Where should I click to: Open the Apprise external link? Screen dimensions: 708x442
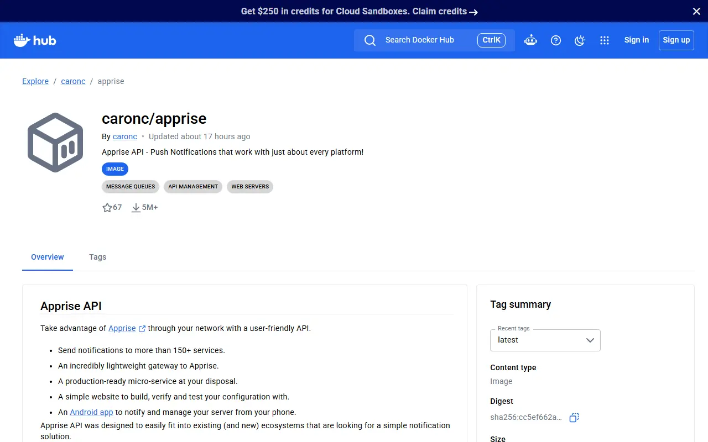127,328
